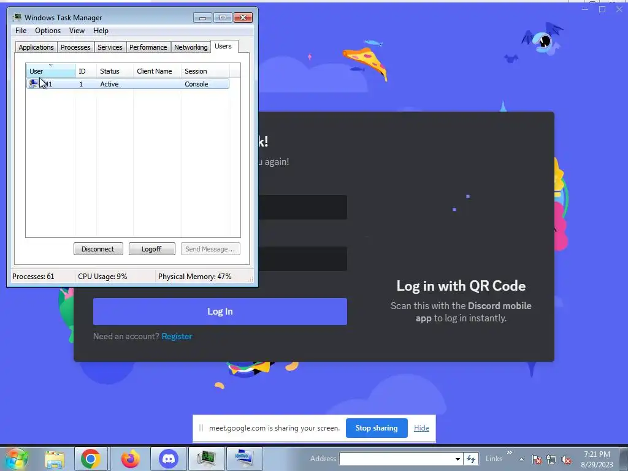Image resolution: width=628 pixels, height=471 pixels.
Task: Launch Google Chrome from the taskbar
Action: (x=91, y=459)
